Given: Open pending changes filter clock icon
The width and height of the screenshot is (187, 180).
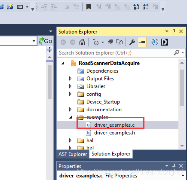Looking at the screenshot, I should tap(96, 42).
